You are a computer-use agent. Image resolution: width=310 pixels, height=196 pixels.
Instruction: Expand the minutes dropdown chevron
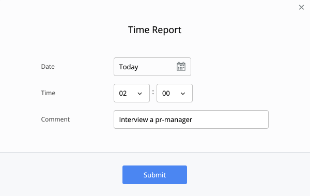pos(183,94)
